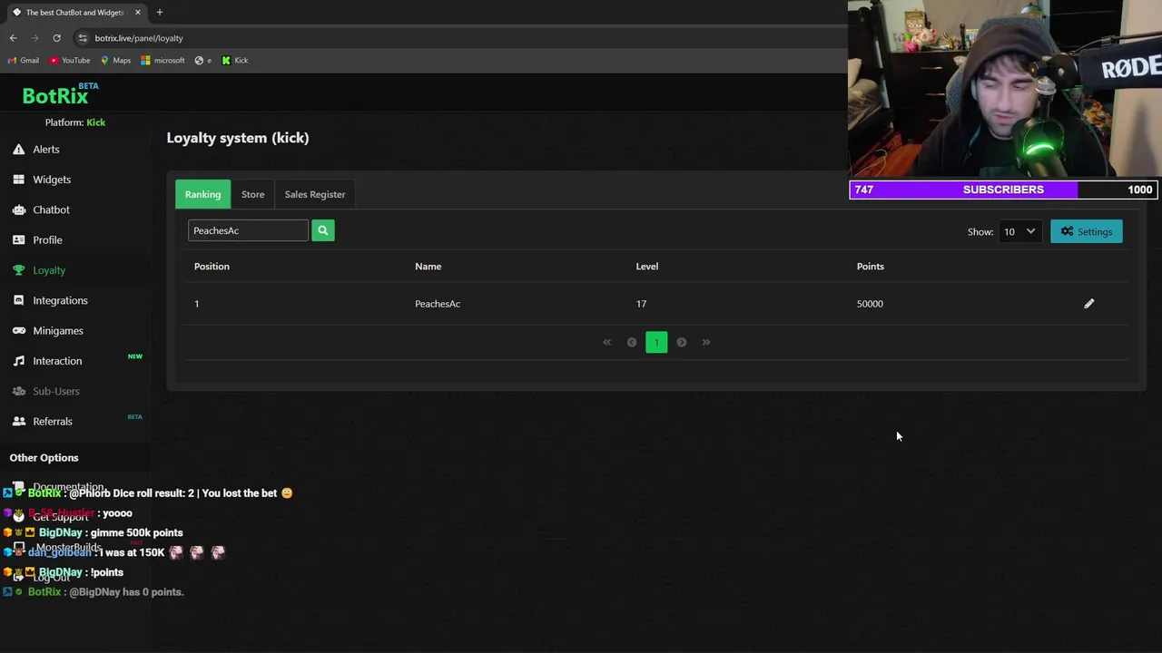Open microsoft bookmark folder
1162x653 pixels.
pos(162,61)
